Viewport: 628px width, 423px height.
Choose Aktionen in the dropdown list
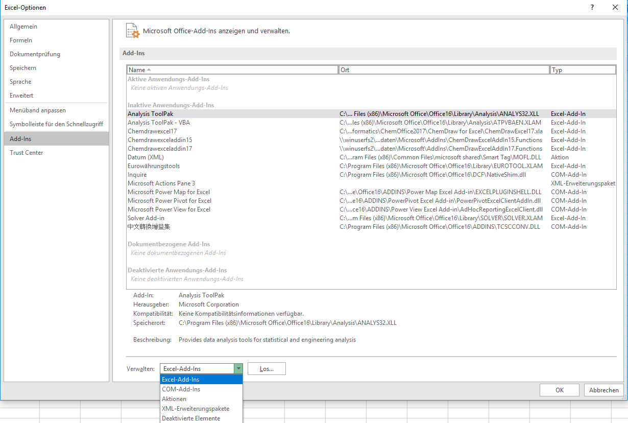tap(201, 399)
